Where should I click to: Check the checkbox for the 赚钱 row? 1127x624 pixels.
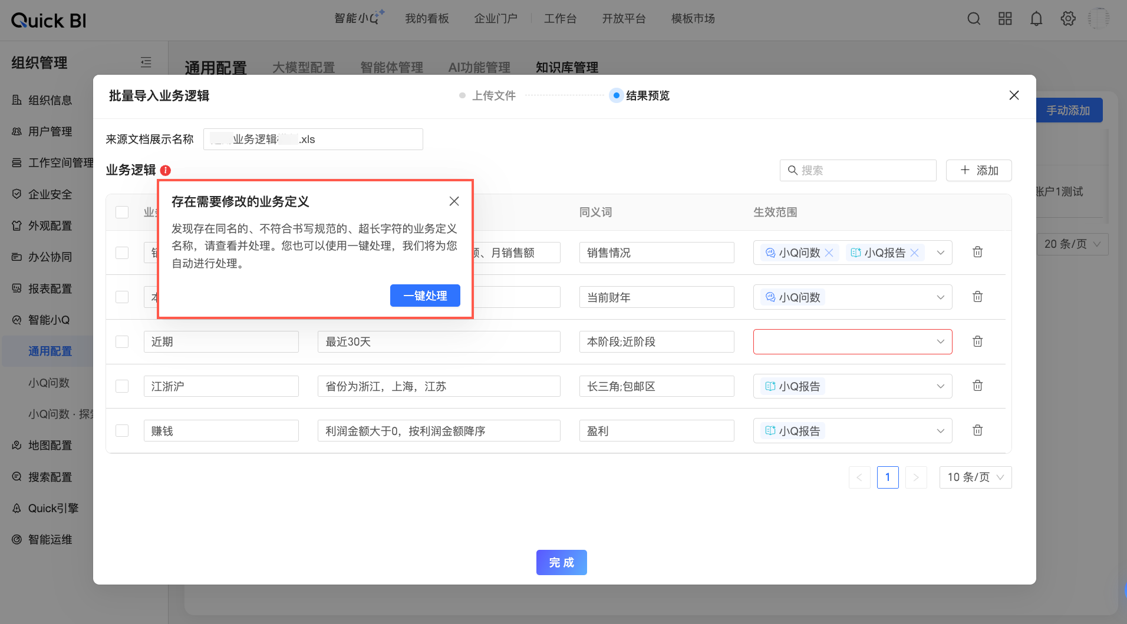[122, 430]
